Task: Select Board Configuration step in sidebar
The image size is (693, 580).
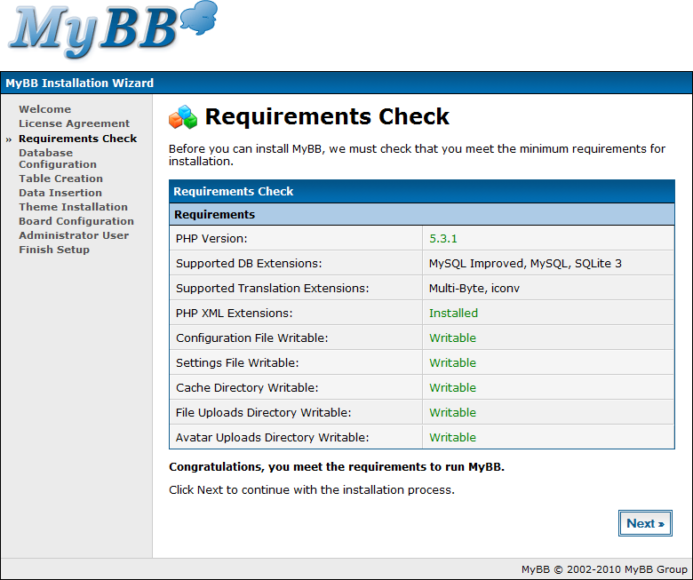Action: point(76,221)
